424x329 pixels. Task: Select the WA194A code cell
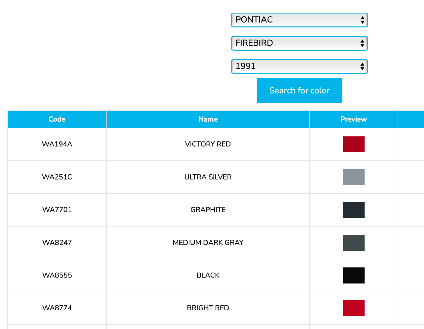[57, 144]
